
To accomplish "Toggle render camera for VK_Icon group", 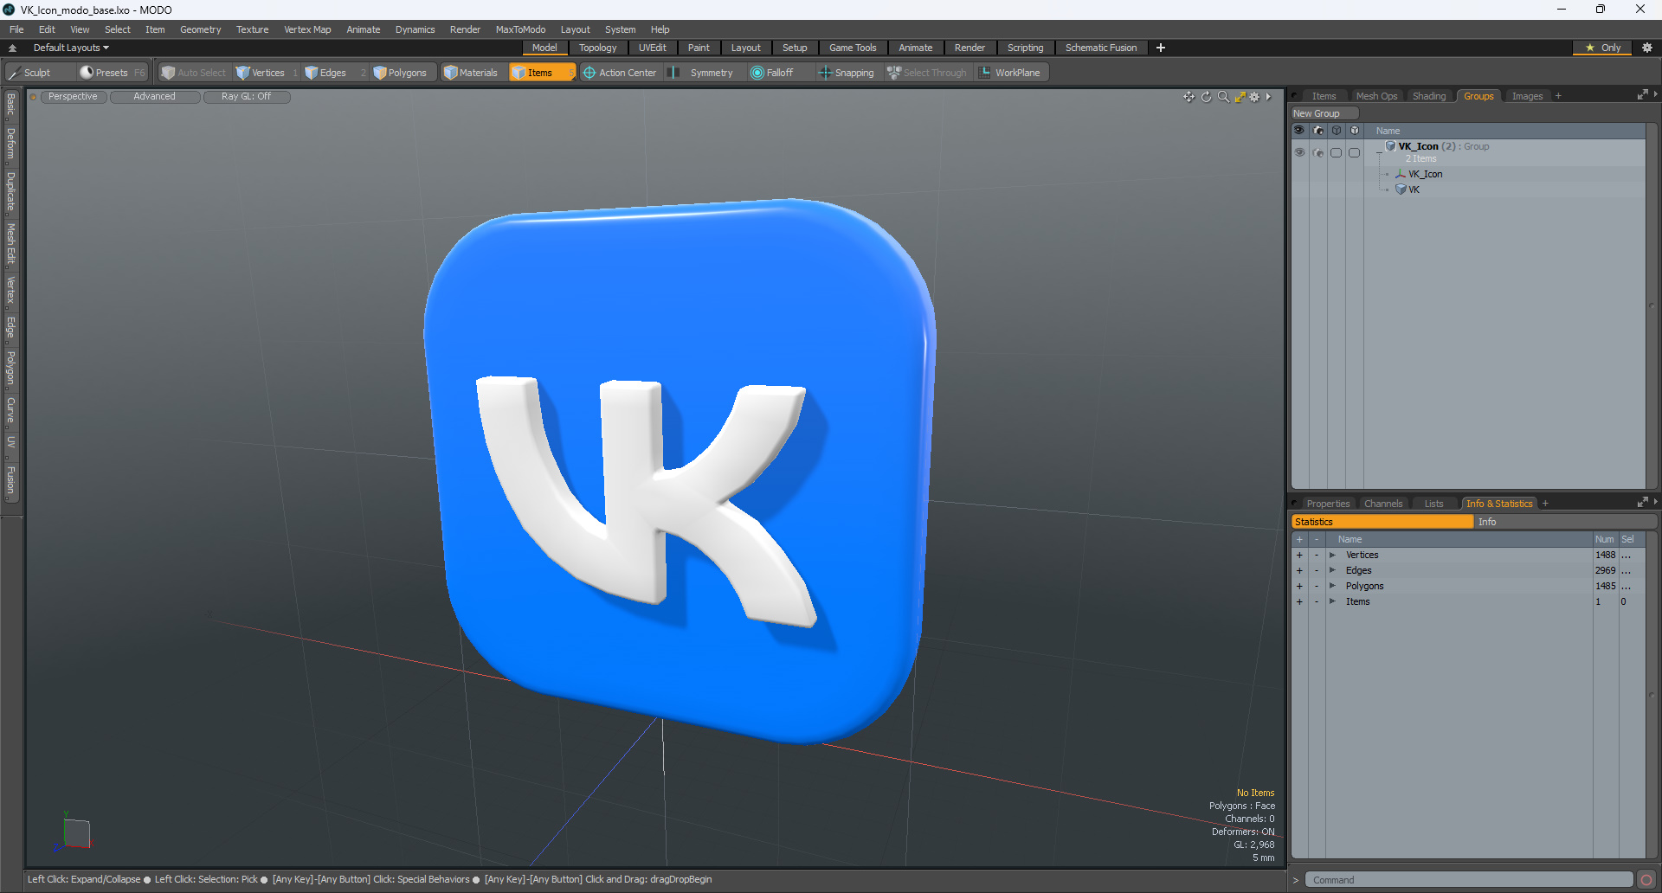I will (x=1318, y=152).
